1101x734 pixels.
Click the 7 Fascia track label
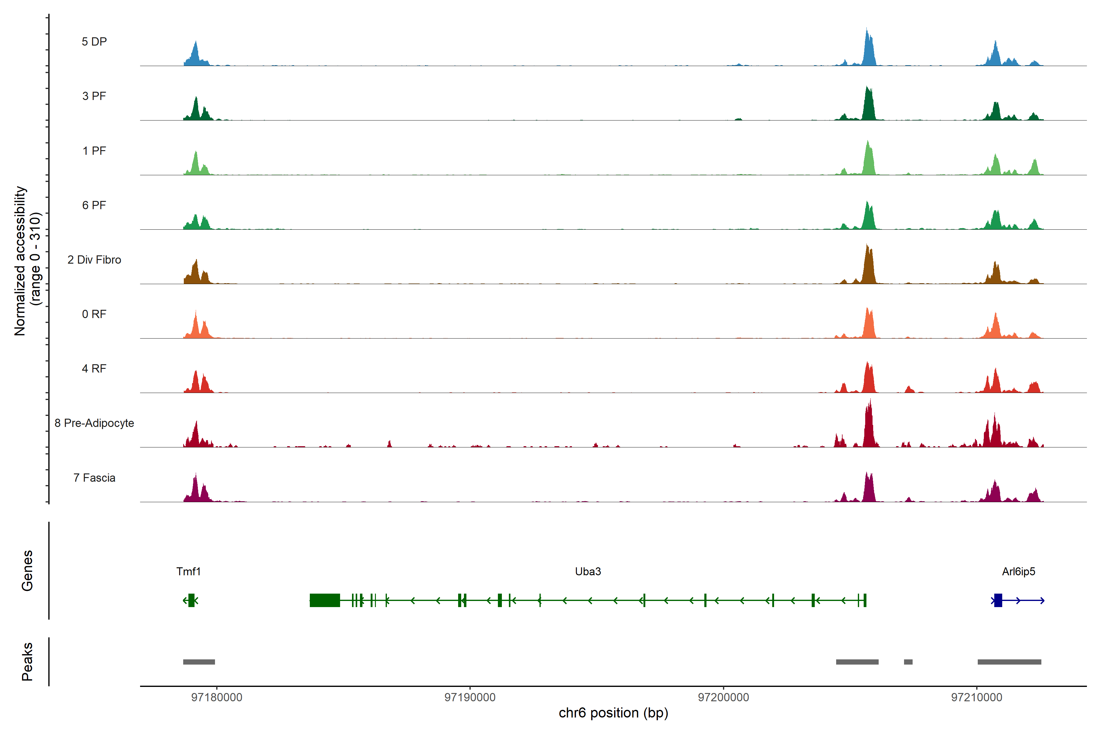point(94,478)
